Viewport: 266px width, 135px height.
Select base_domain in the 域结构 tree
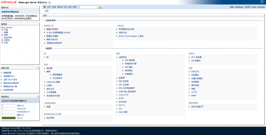(7, 27)
